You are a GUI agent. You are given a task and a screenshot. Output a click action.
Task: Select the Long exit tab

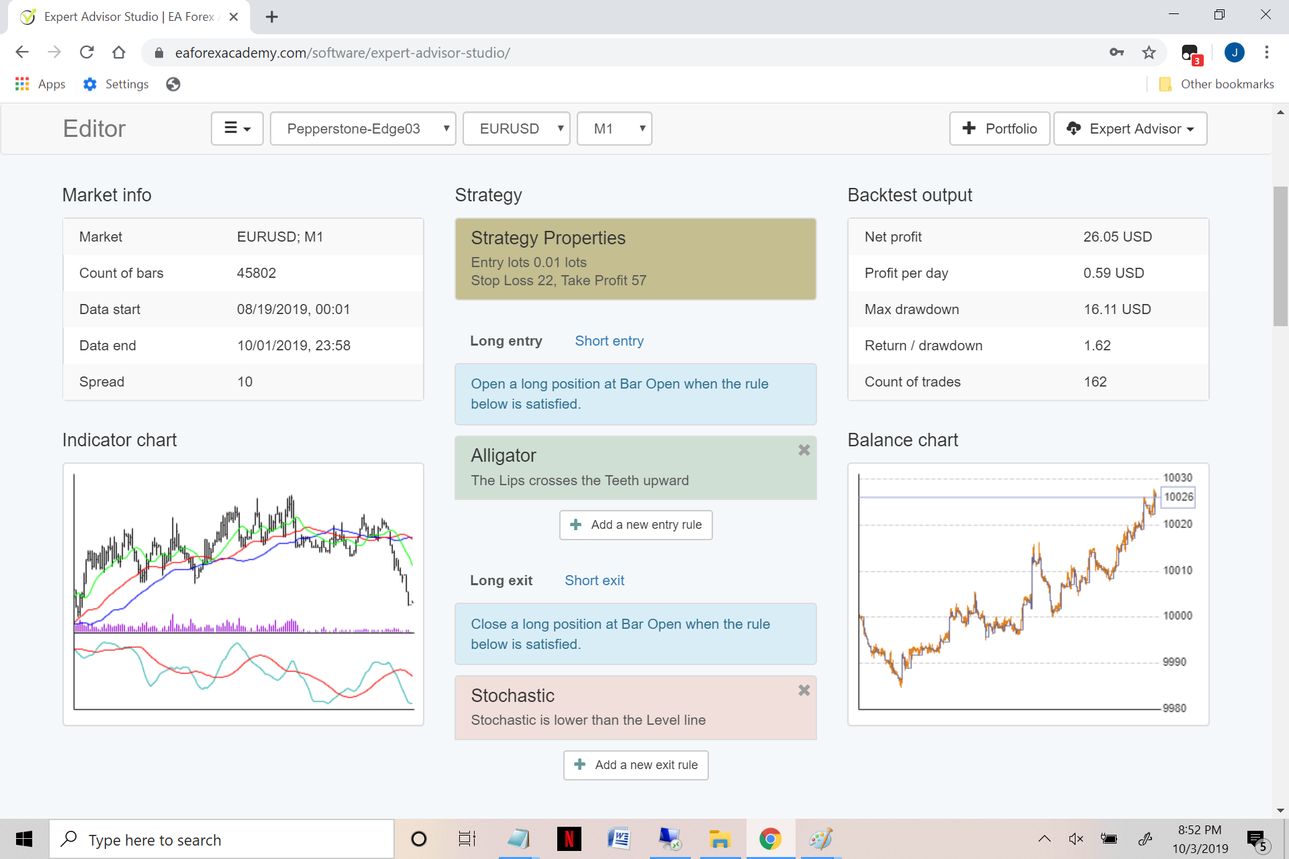502,580
